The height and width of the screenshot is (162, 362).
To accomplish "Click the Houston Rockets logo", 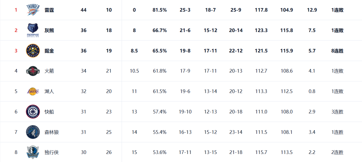I will [x=33, y=71].
